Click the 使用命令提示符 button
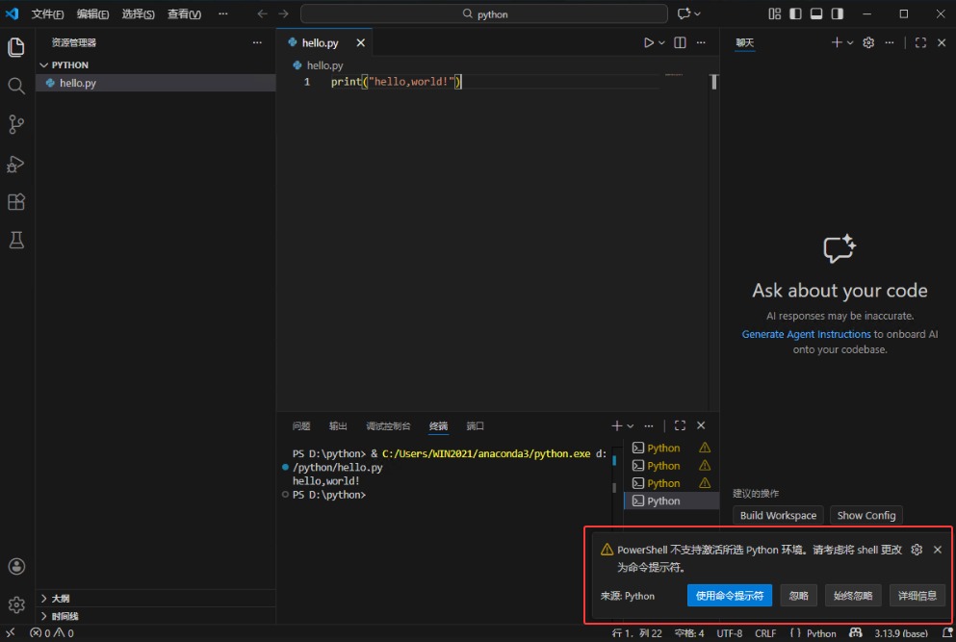The image size is (956, 642). [730, 596]
